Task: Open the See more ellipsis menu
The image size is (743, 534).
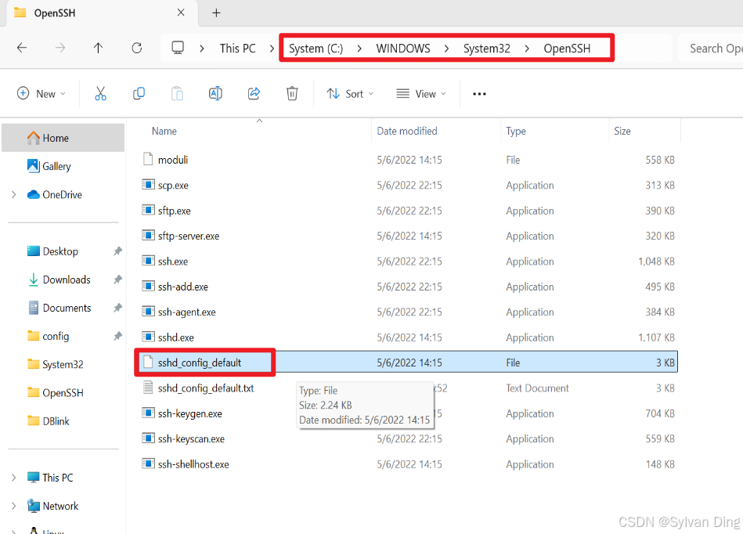Action: tap(479, 94)
